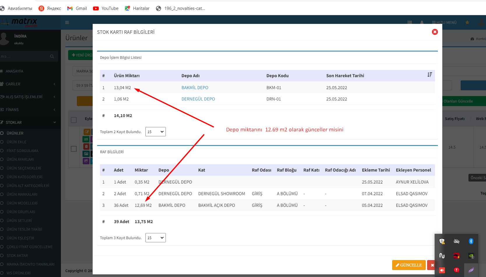
Task: Open the Bluetooth tray icon
Action: [x=471, y=241]
